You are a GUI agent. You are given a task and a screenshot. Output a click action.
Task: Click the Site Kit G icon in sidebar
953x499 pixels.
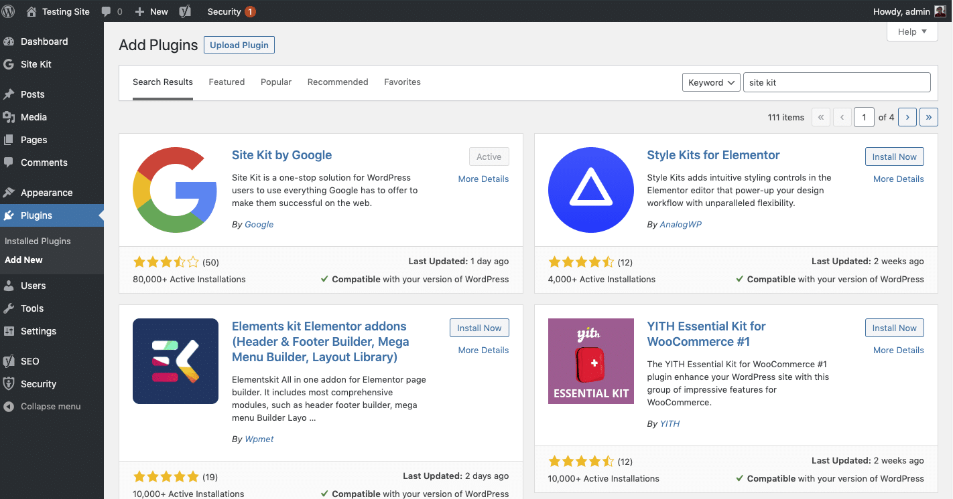coord(9,64)
